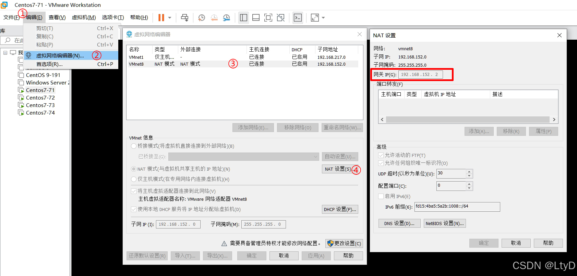Click the Unity mode toolbar icon
Image resolution: width=577 pixels, height=276 pixels.
tap(281, 17)
